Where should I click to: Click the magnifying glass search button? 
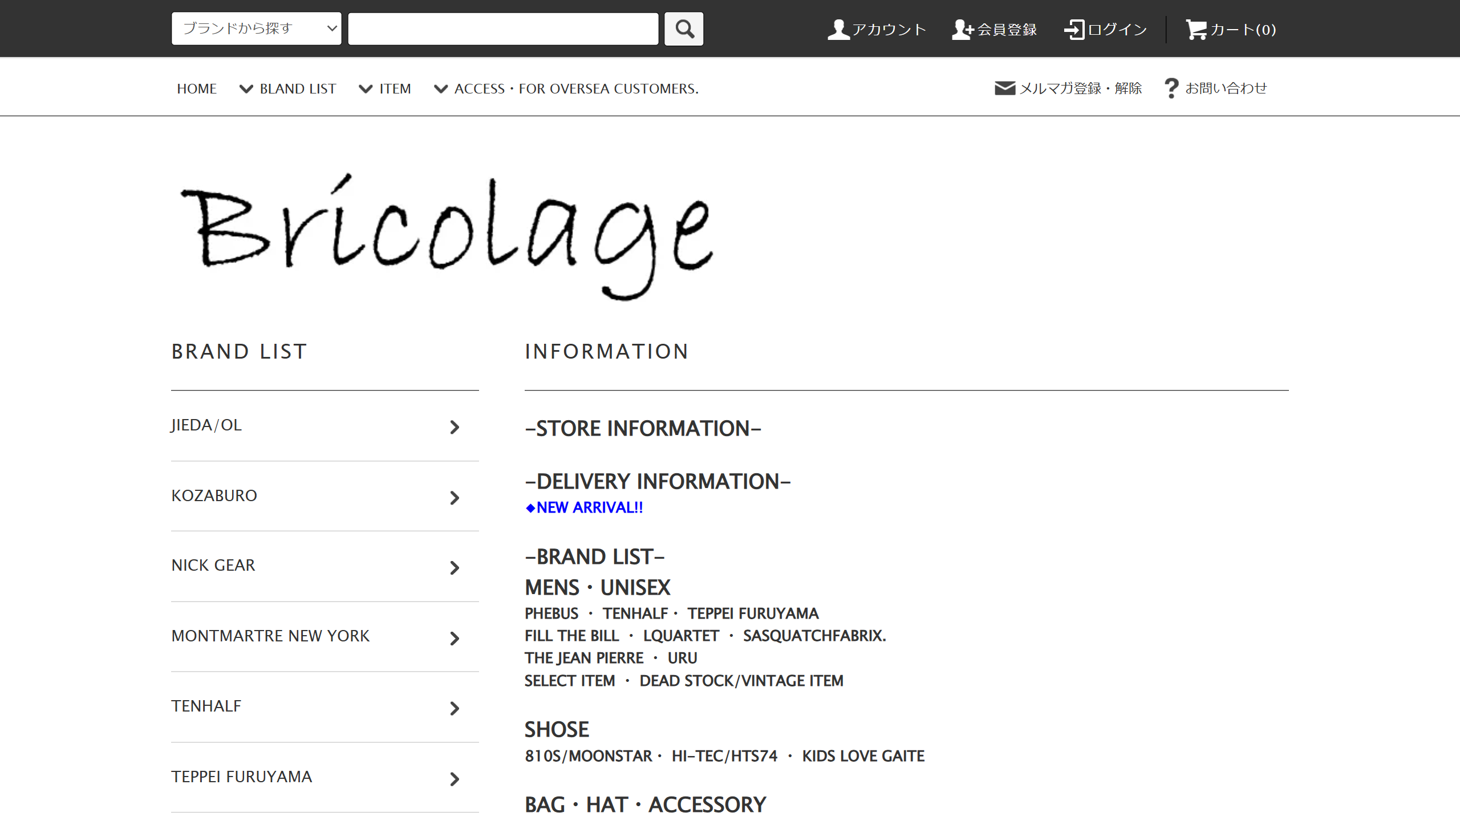click(x=684, y=29)
